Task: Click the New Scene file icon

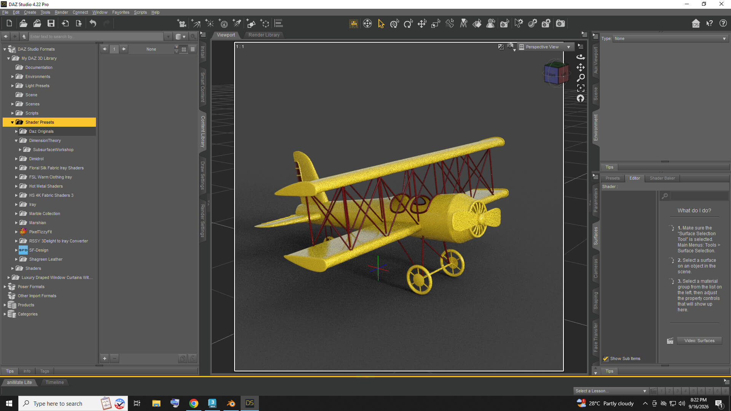Action: pyautogui.click(x=9, y=24)
